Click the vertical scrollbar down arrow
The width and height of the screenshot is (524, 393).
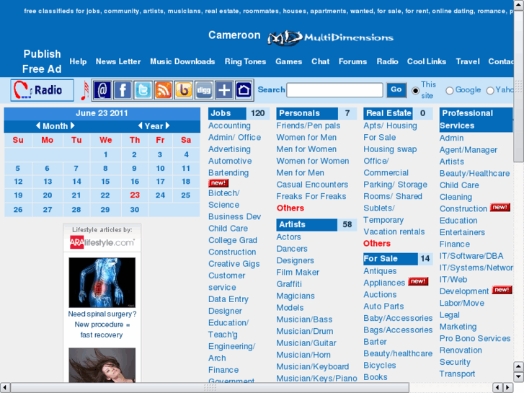click(518, 377)
